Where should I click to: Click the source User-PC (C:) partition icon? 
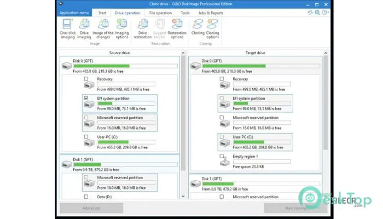(89, 143)
